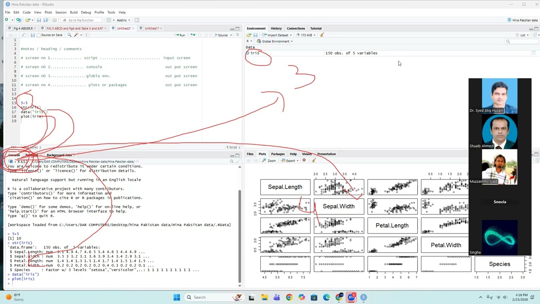This screenshot has height=304, width=540.
Task: Open memory usage 173 MiB dropdown
Action: point(305,35)
